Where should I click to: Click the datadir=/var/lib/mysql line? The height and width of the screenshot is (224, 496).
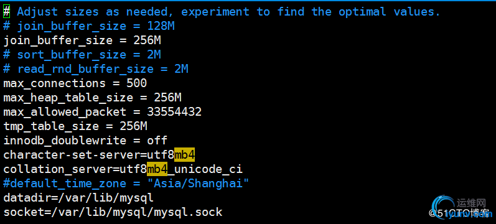[x=78, y=198]
